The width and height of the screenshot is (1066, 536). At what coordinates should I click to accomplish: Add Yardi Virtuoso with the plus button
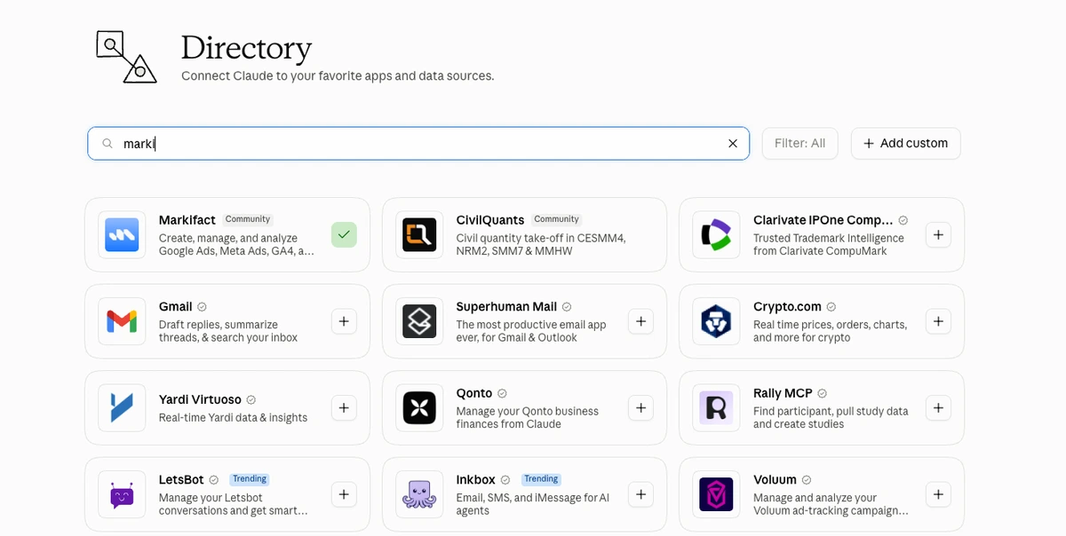344,408
